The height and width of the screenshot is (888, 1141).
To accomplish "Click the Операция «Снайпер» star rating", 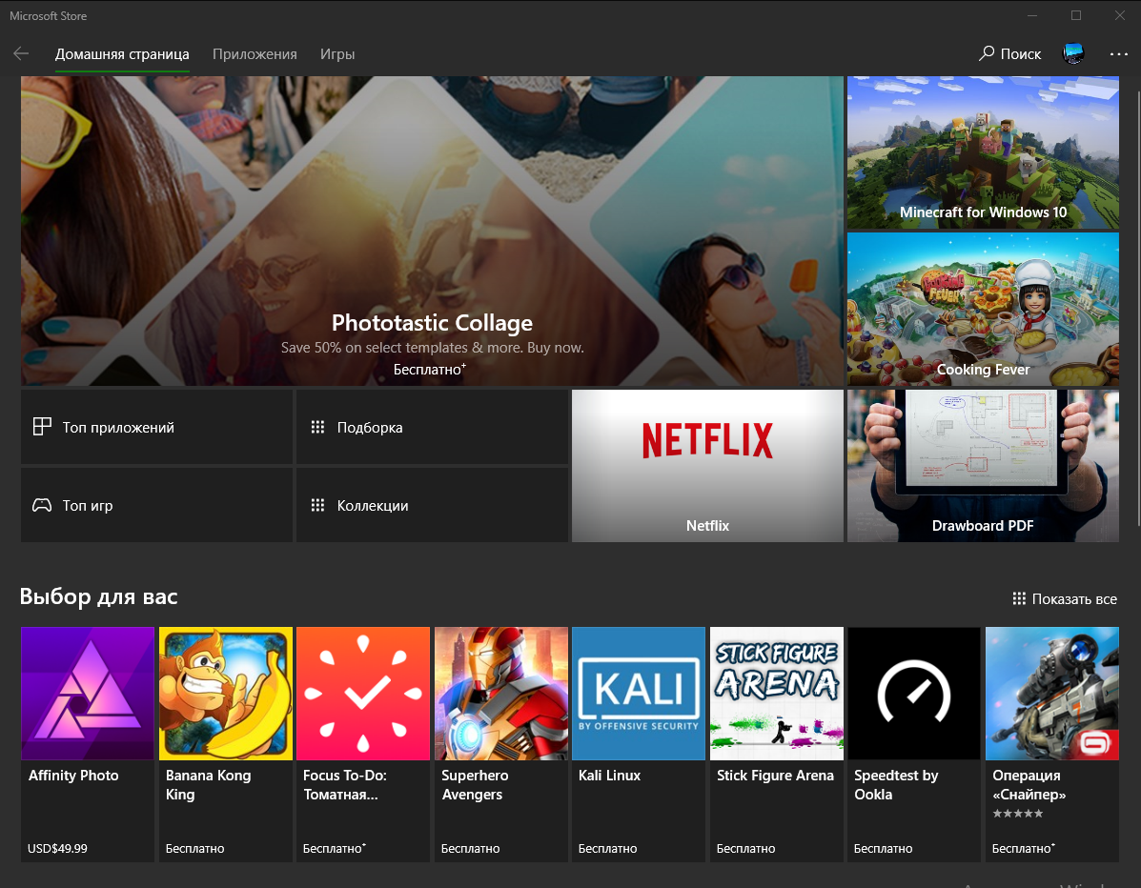I will (x=1018, y=813).
